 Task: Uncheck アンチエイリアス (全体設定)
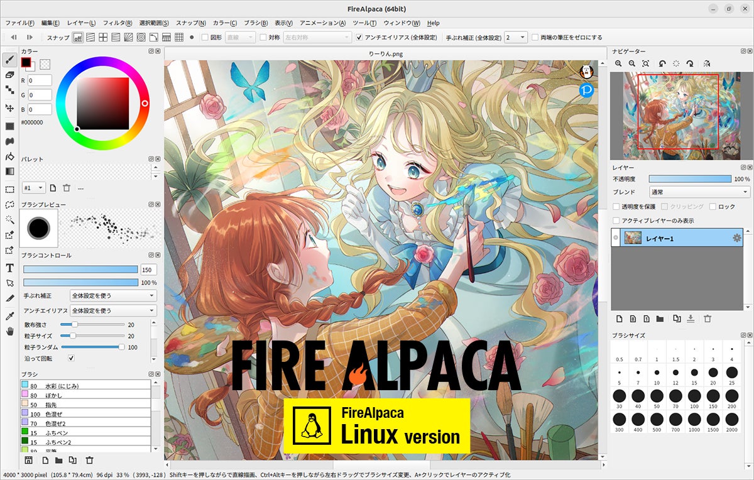tap(359, 38)
